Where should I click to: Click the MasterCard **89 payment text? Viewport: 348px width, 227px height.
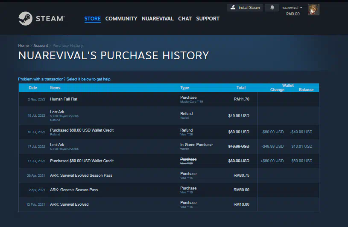tap(192, 102)
